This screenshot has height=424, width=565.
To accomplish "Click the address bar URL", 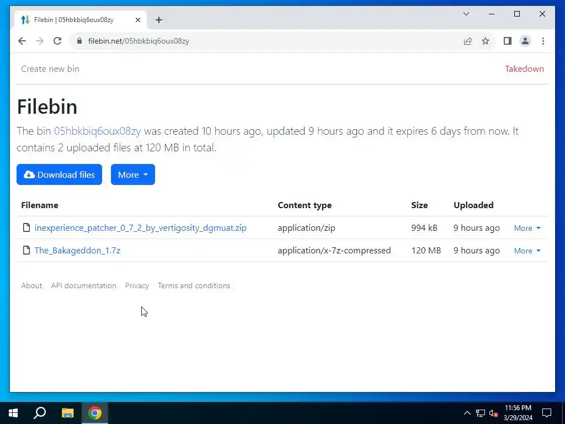I will coord(138,41).
